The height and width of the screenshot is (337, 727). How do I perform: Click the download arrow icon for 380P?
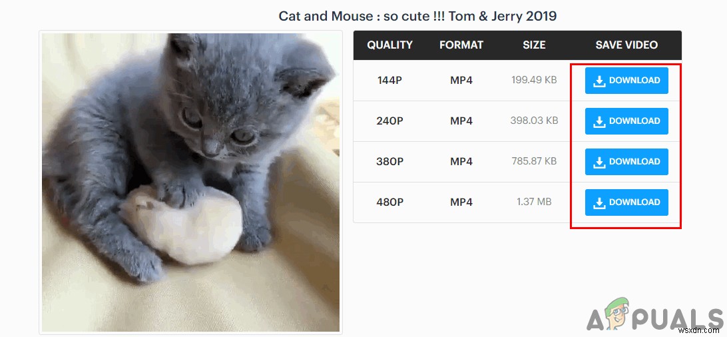(599, 162)
